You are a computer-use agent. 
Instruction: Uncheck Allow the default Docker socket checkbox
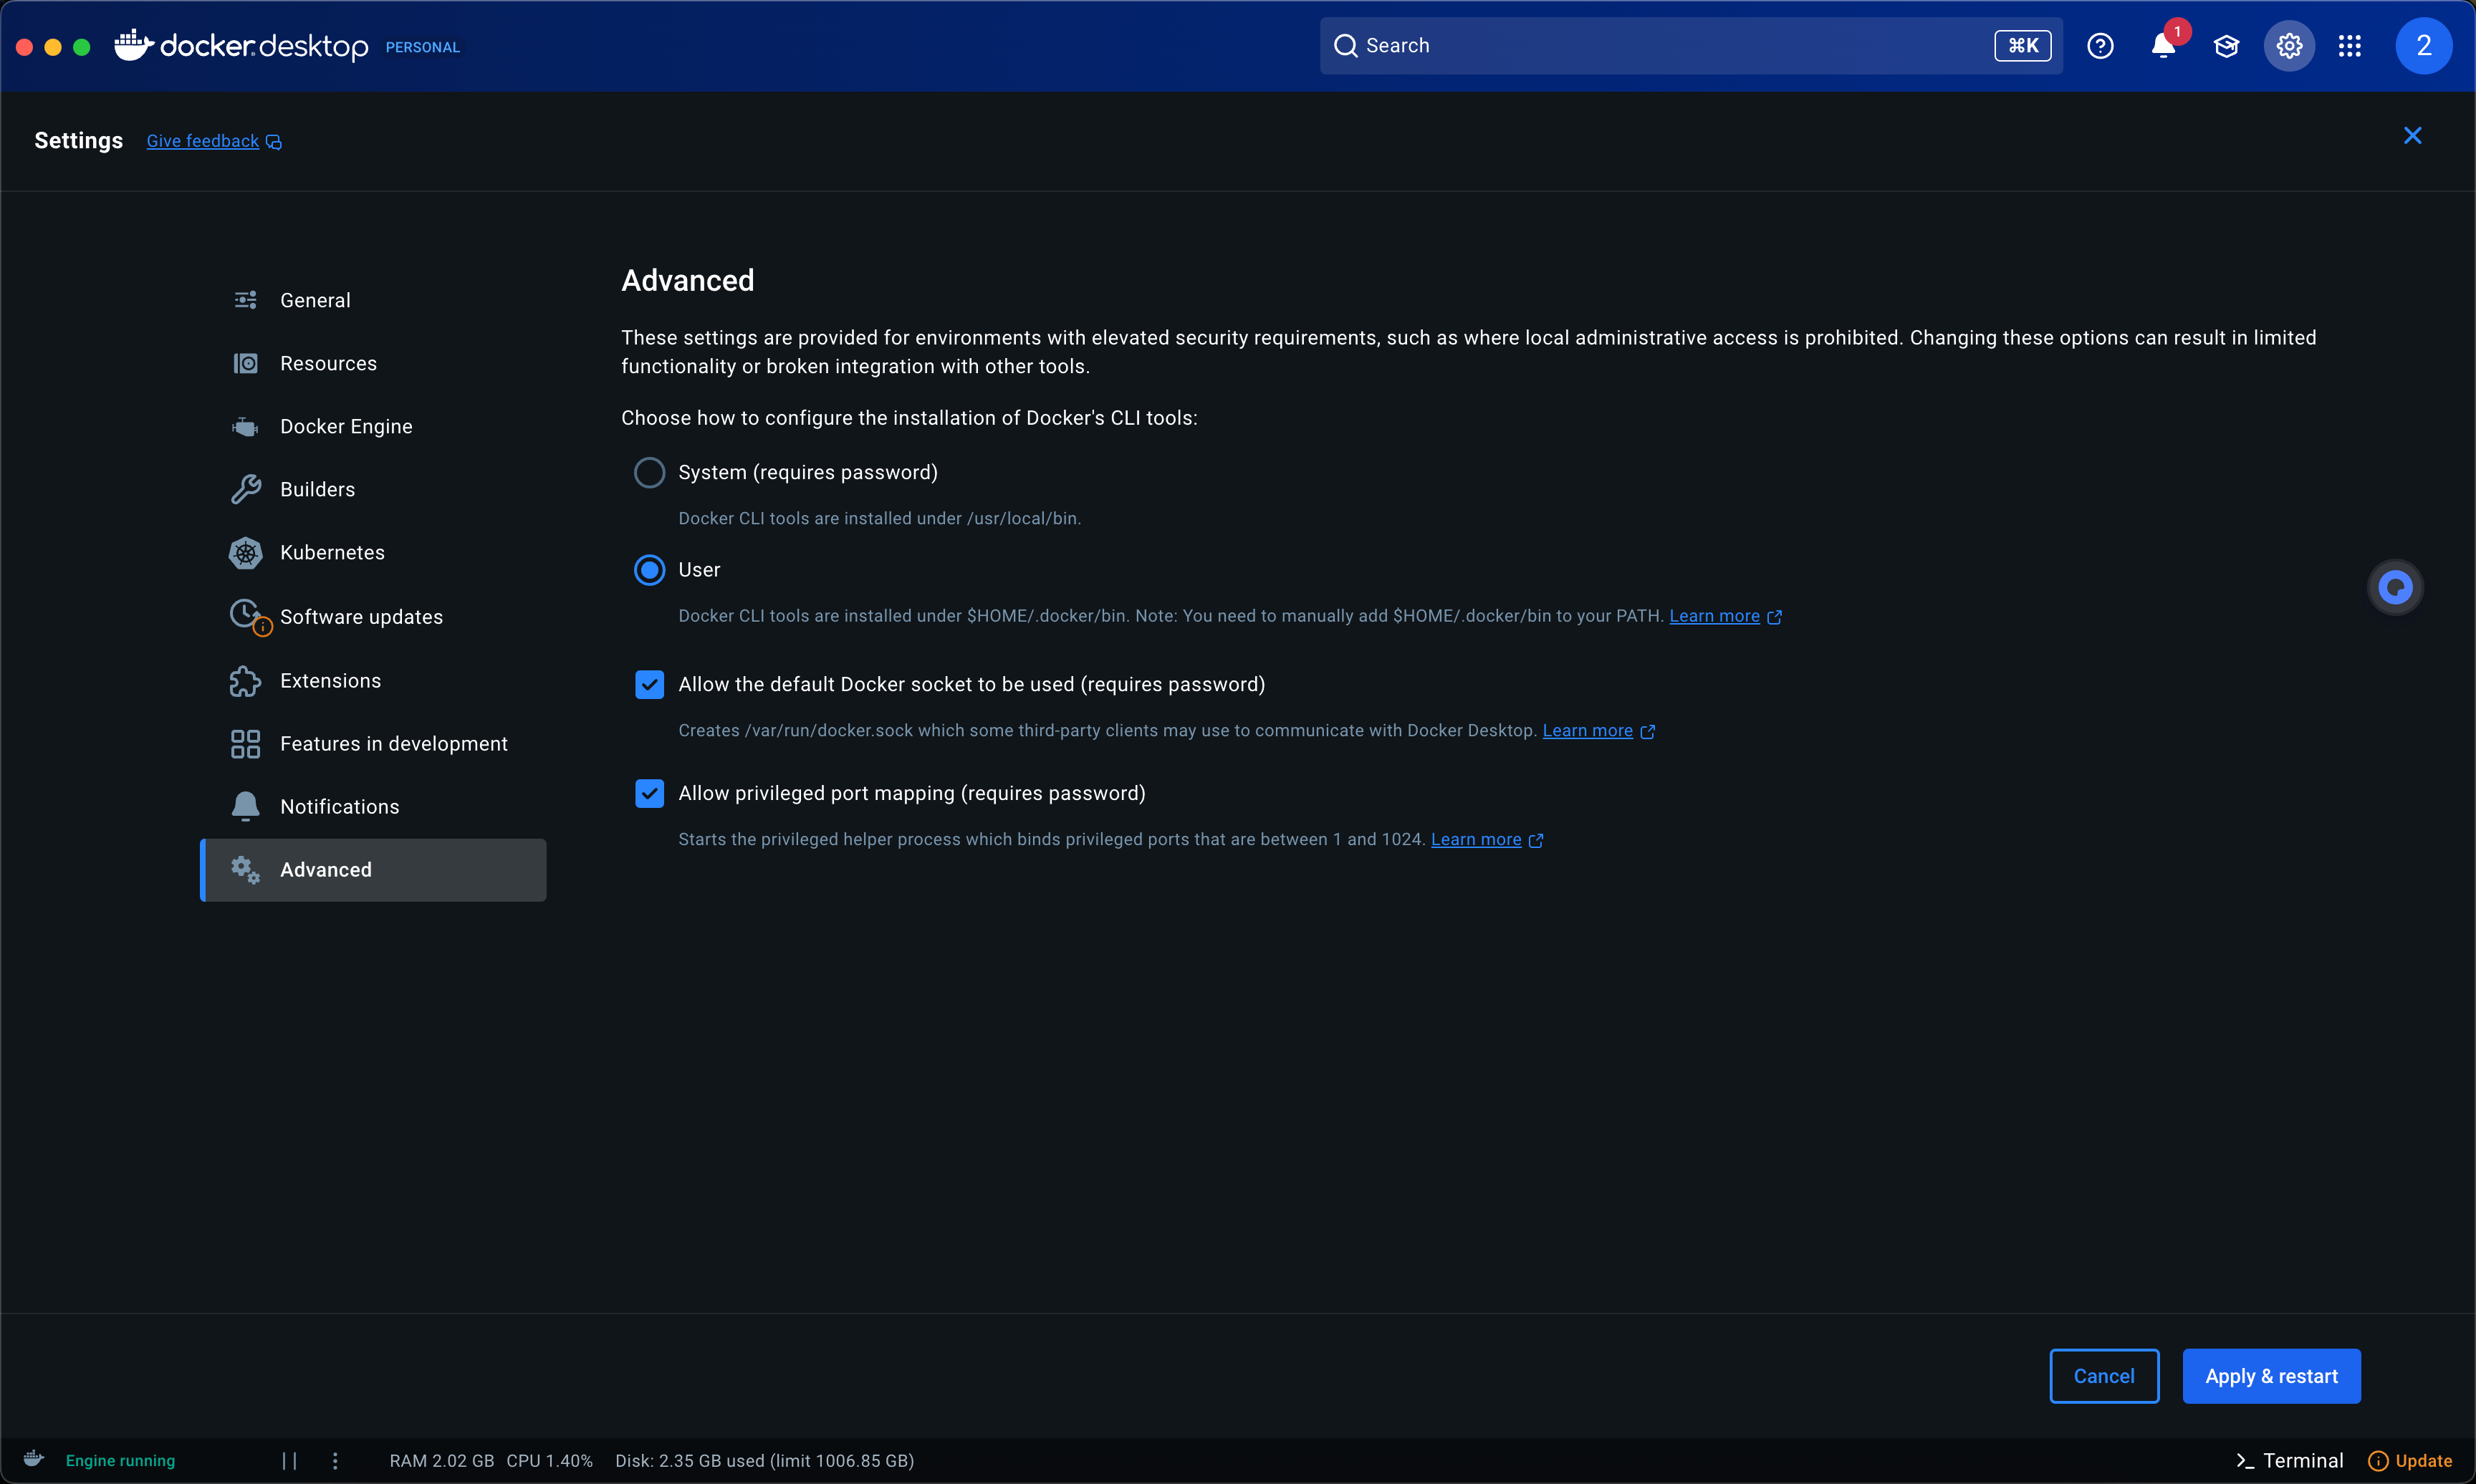(650, 685)
